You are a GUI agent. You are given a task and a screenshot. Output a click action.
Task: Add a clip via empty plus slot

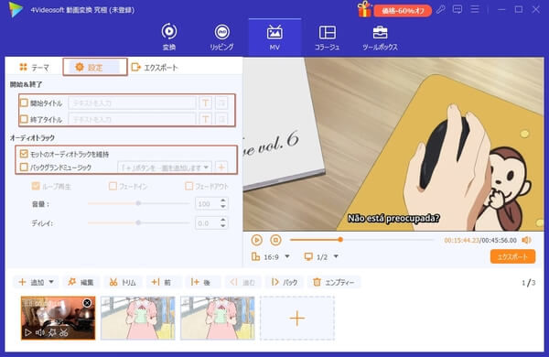297,318
